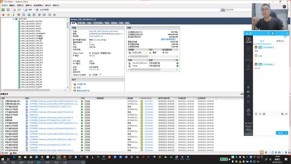
Task: Click the green Power On play icon
Action: tap(14, 15)
